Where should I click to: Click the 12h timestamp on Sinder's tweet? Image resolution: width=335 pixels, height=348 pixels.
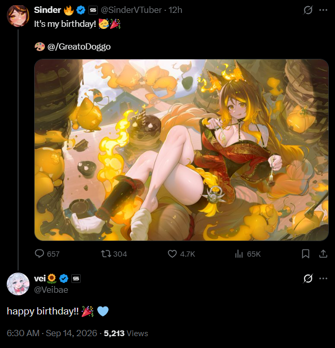click(x=175, y=10)
